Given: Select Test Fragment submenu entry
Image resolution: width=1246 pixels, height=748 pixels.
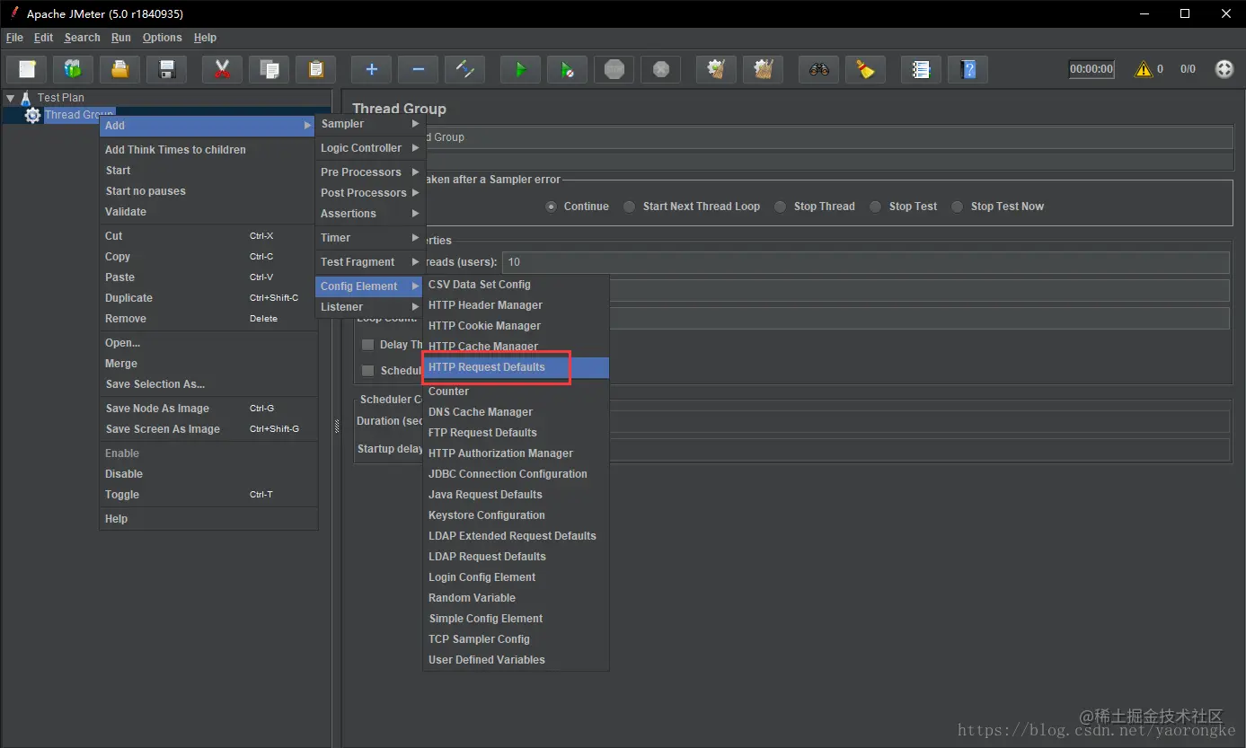Looking at the screenshot, I should tap(370, 262).
